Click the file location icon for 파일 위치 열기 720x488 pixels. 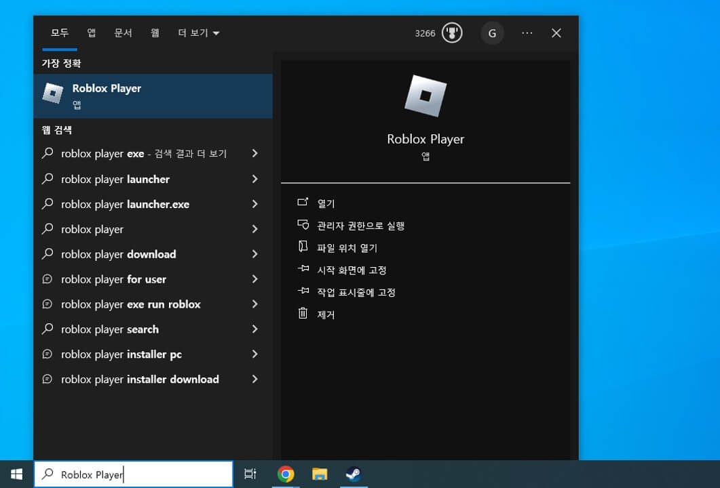(x=303, y=247)
